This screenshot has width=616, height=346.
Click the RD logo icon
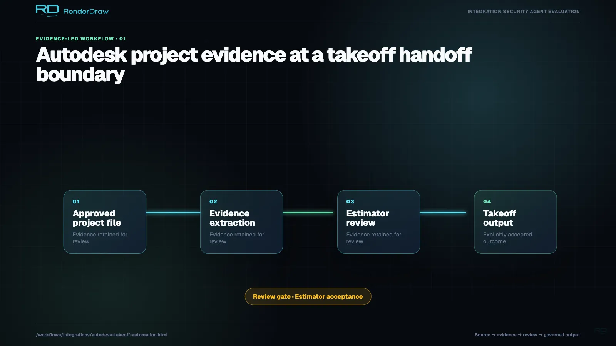pos(47,11)
